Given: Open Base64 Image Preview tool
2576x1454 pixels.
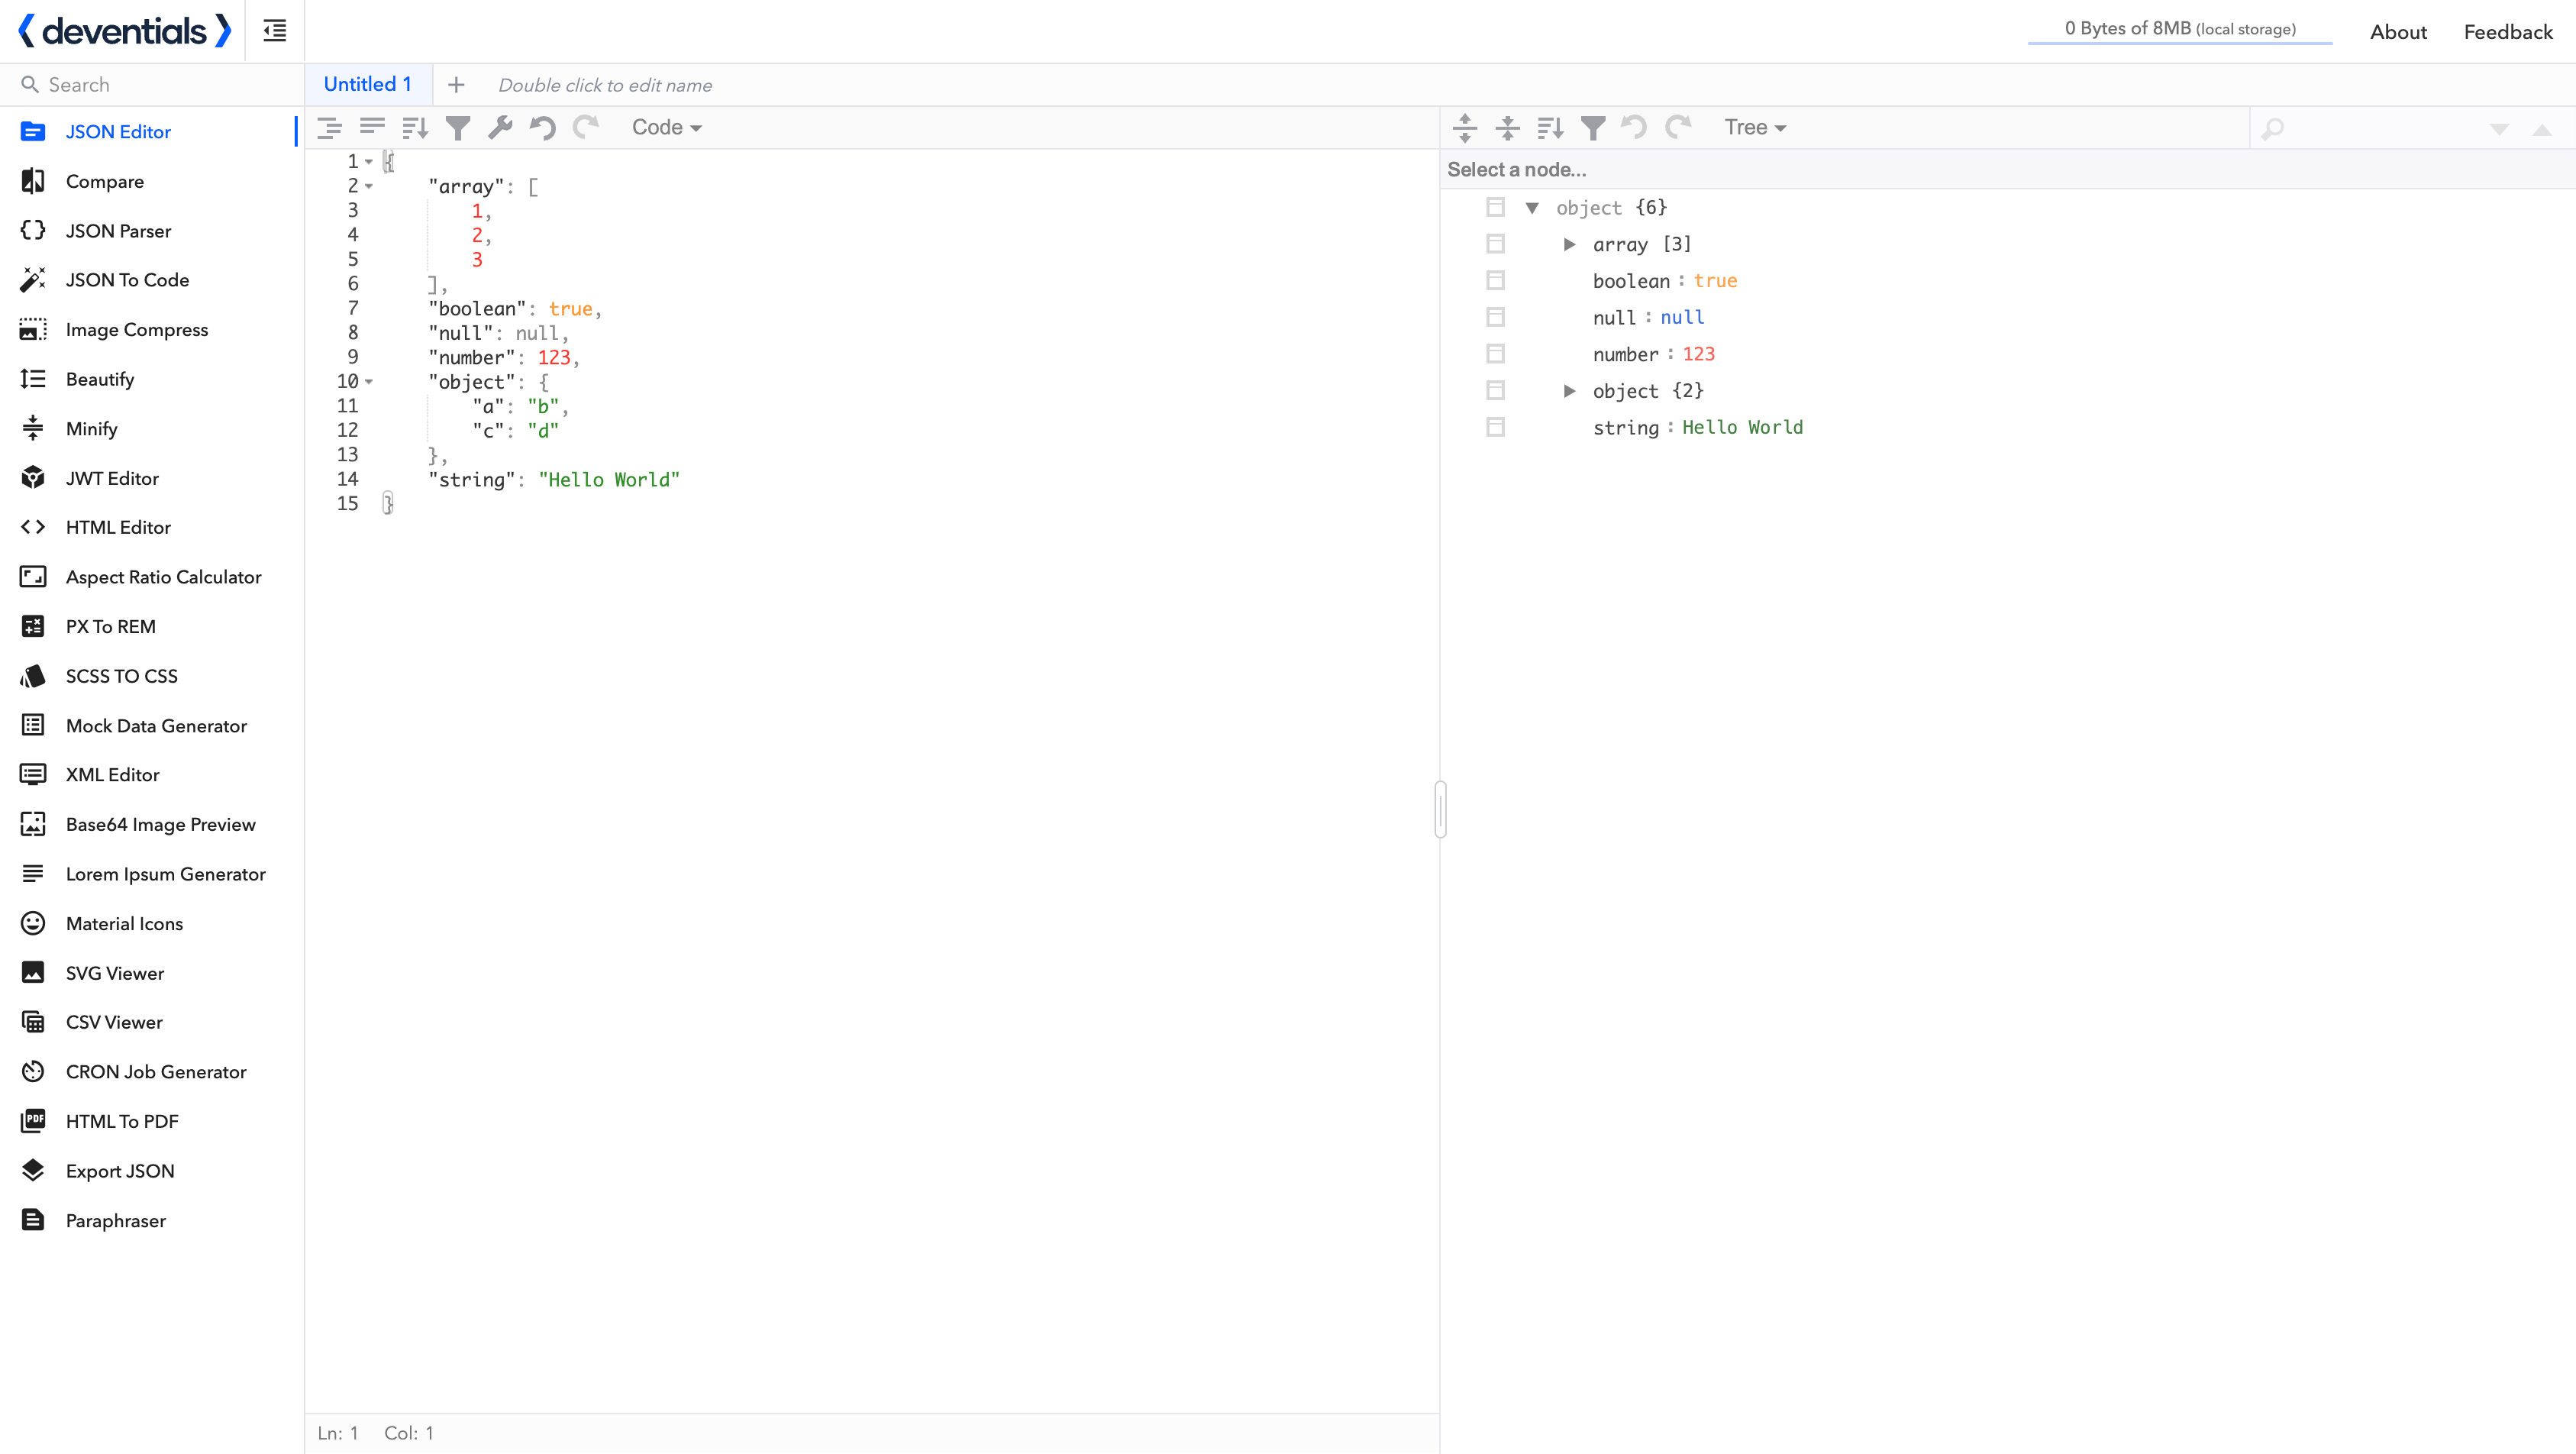Looking at the screenshot, I should (152, 825).
